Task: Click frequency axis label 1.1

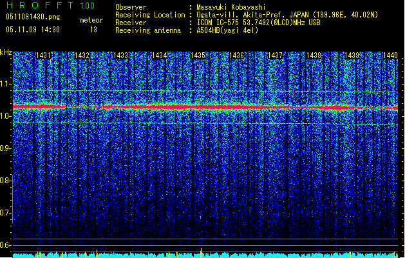Action: tap(5, 84)
